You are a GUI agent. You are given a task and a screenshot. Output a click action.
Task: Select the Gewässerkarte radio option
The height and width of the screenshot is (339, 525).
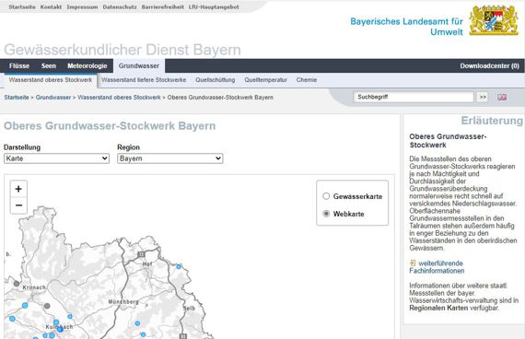326,196
